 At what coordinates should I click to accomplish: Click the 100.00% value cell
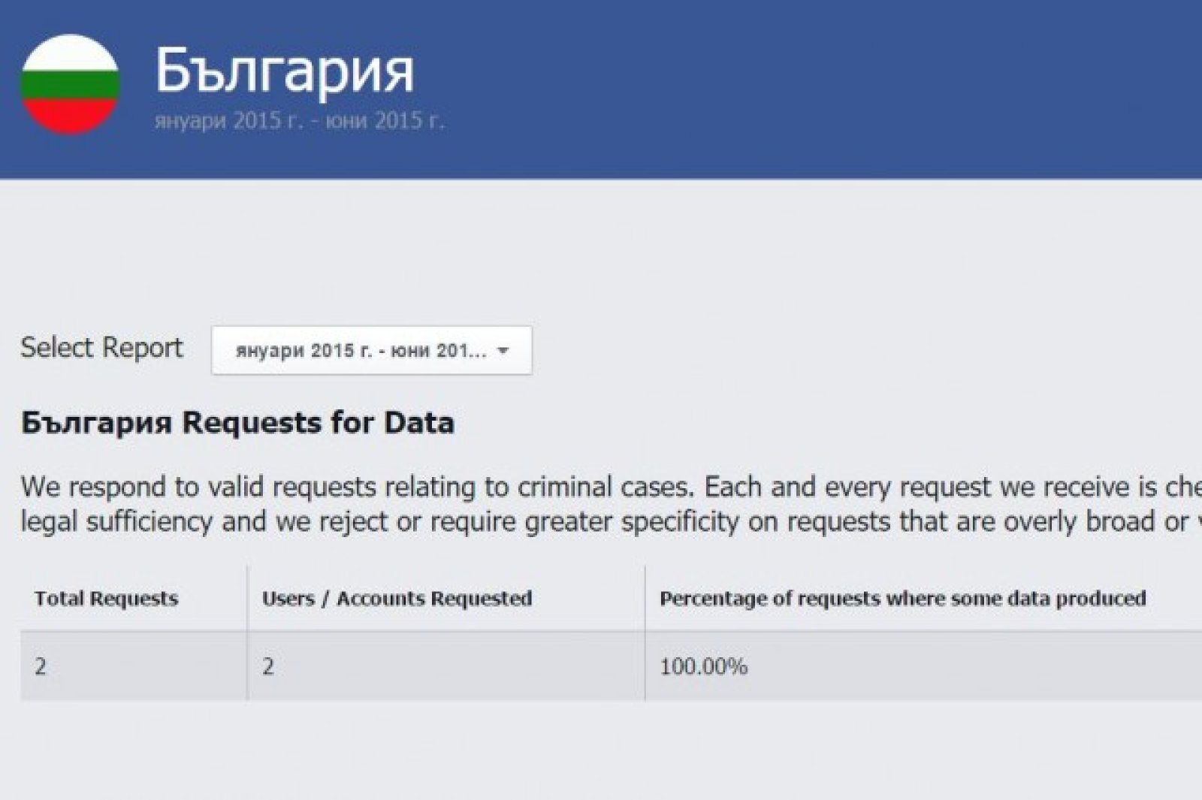tap(703, 666)
